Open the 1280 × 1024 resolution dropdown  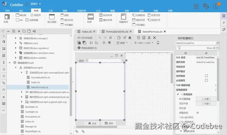(144, 43)
